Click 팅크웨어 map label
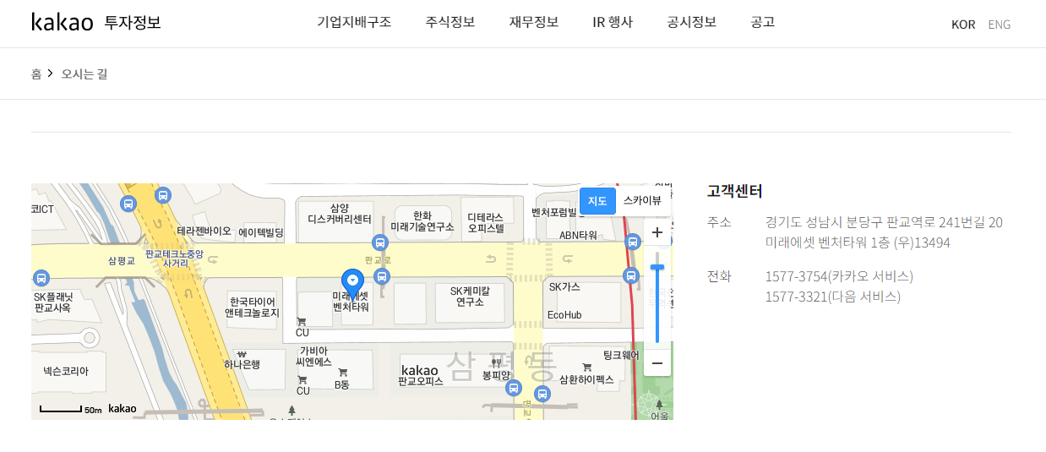Screen dimensions: 1046x452 click(x=621, y=355)
